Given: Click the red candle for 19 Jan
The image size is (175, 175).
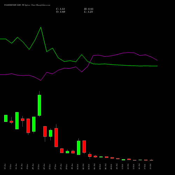Looking at the screenshot, I should [x=28, y=126].
